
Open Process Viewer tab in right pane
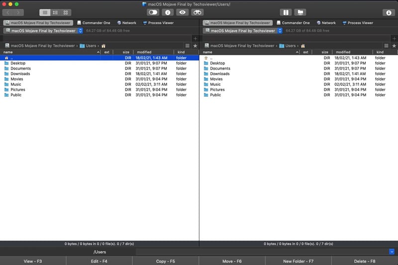[x=358, y=23]
